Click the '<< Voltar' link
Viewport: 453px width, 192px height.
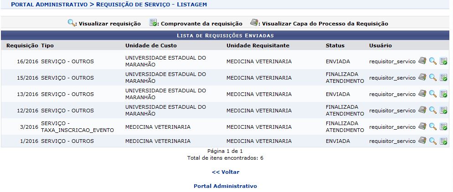tap(225, 172)
